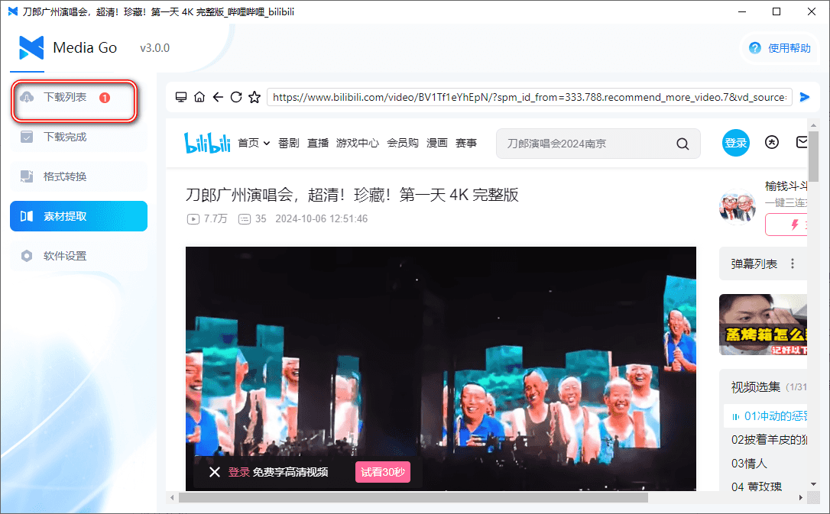The width and height of the screenshot is (830, 514).
Task: Click the 大会员 circle icon near 登录
Action: coord(772,142)
